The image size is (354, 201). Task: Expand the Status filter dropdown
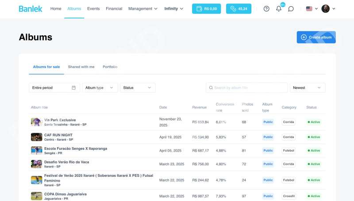[x=137, y=88]
